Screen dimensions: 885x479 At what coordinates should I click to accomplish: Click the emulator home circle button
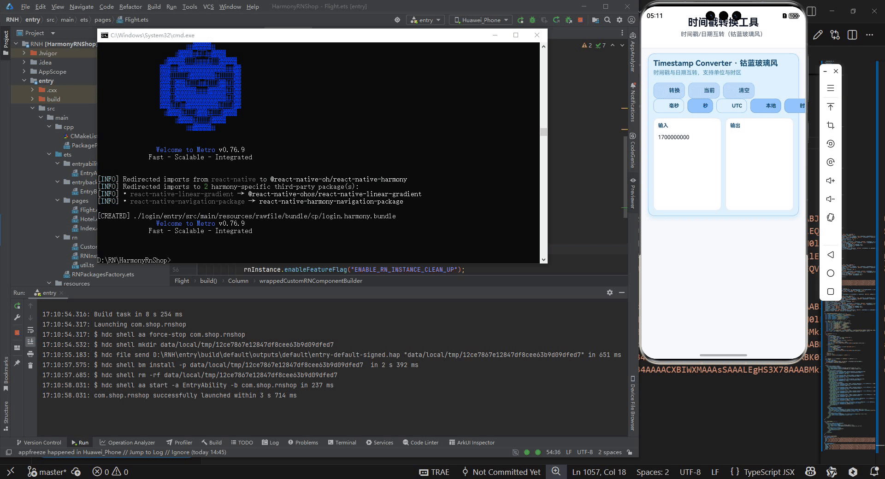pyautogui.click(x=831, y=273)
